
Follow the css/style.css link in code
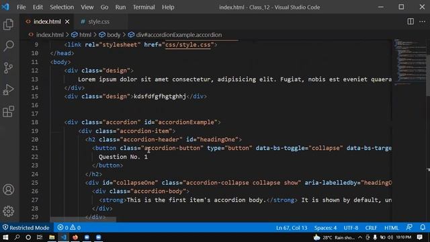(188, 45)
